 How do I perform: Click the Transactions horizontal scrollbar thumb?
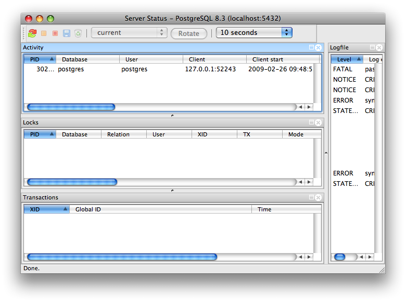point(122,257)
